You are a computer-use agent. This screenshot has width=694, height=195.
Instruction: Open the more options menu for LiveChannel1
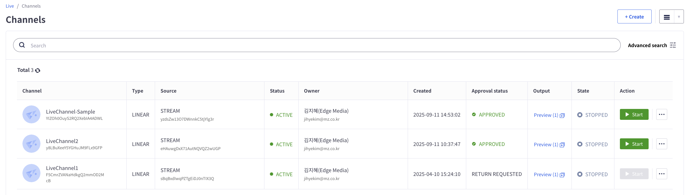pos(661,174)
